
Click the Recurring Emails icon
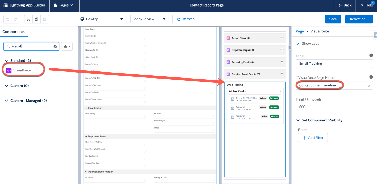pos(228,62)
